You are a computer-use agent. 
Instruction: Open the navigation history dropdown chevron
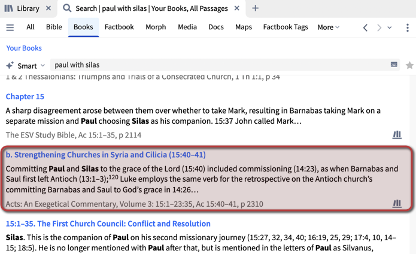point(390,27)
